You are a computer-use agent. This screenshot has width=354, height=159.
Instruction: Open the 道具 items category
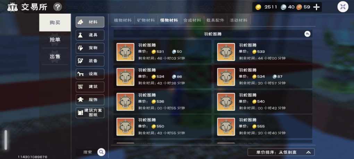pyautogui.click(x=90, y=35)
